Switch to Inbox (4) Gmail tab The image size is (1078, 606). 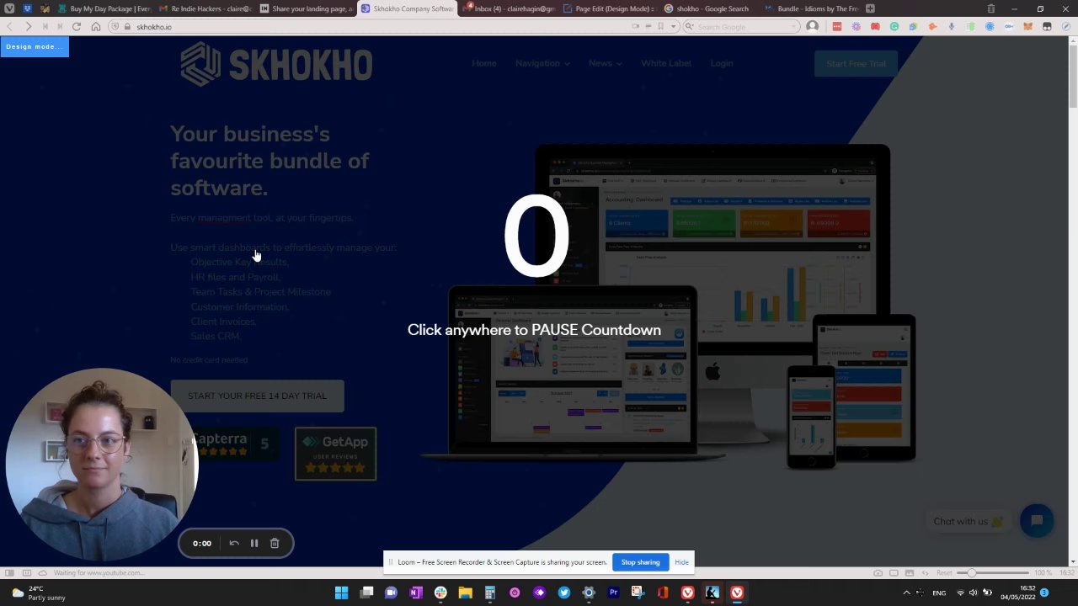coord(508,8)
